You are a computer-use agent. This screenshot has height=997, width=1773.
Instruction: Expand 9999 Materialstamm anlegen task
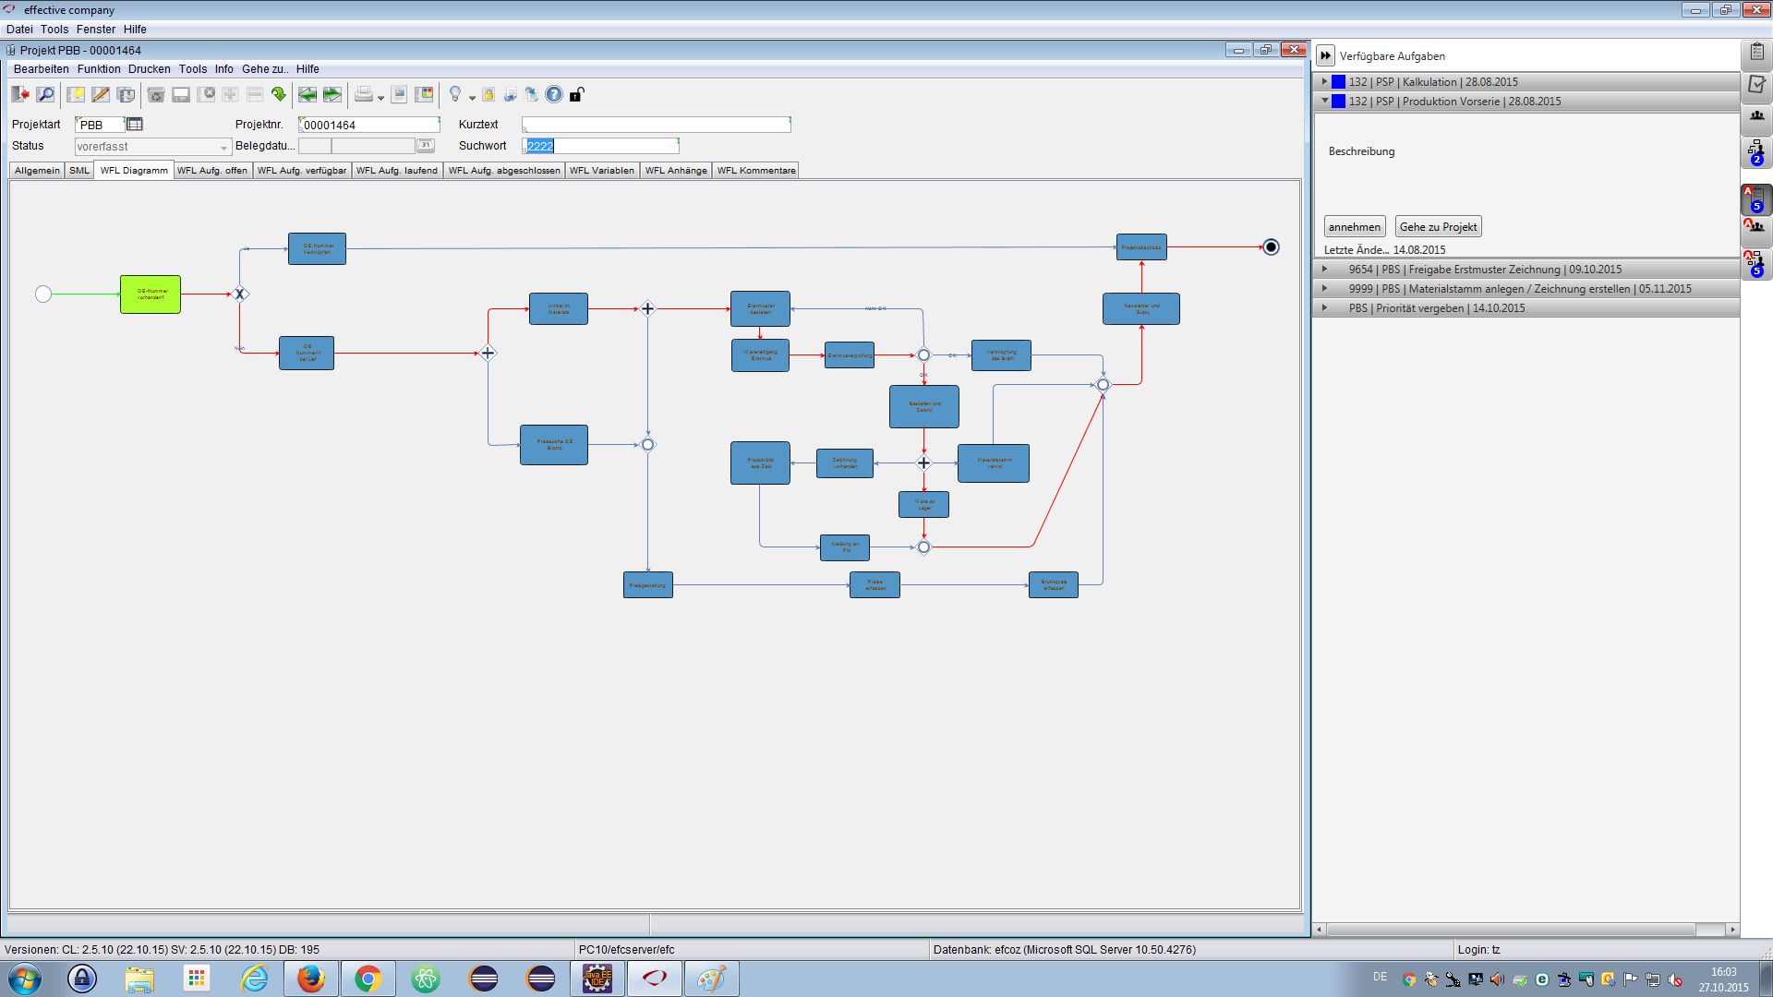coord(1324,288)
